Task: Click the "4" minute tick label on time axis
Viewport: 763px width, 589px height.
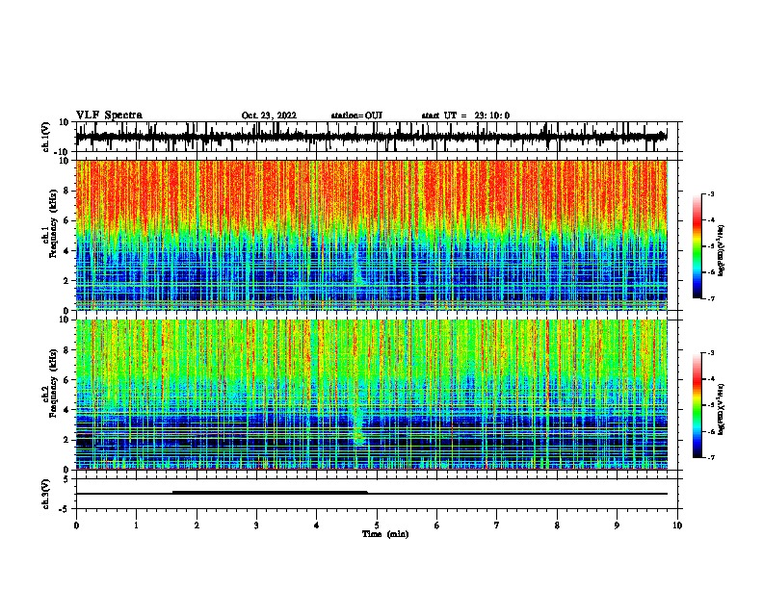Action: pyautogui.click(x=317, y=525)
